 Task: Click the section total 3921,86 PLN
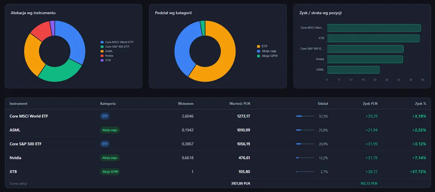(241, 183)
